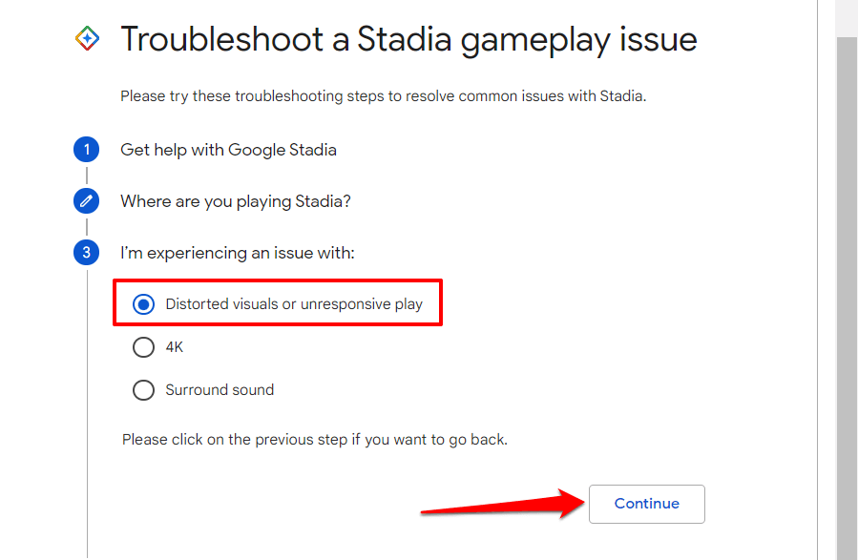The width and height of the screenshot is (858, 560).
Task: Click the '4K' option label text
Action: (x=174, y=347)
